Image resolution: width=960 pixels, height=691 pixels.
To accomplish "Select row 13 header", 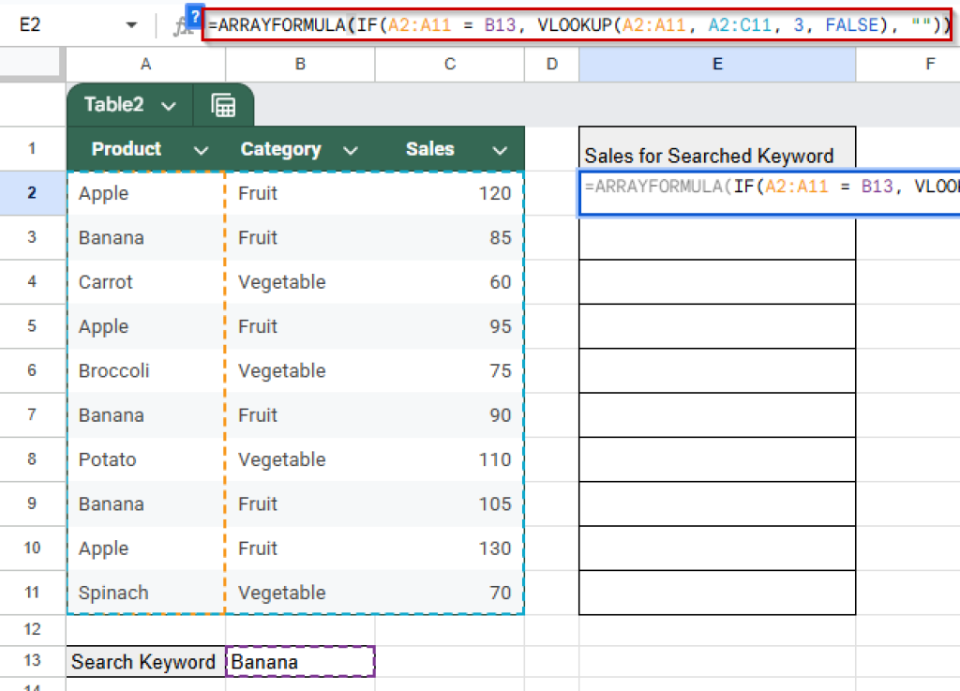I will pos(33,661).
